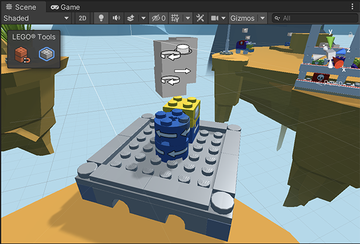
Task: Switch to the Game tab
Action: (65, 7)
